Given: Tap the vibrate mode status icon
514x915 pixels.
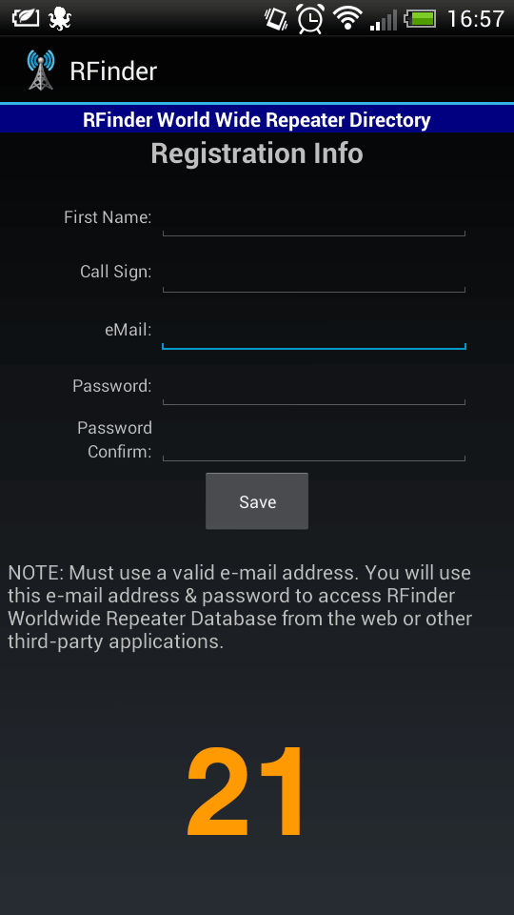Looking at the screenshot, I should [x=276, y=18].
